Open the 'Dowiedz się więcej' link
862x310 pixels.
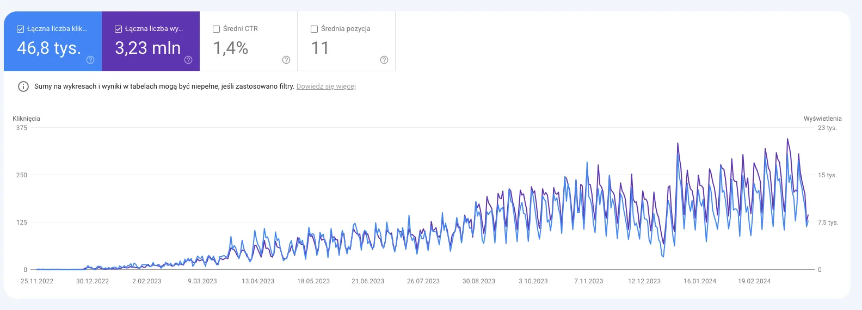(x=326, y=86)
